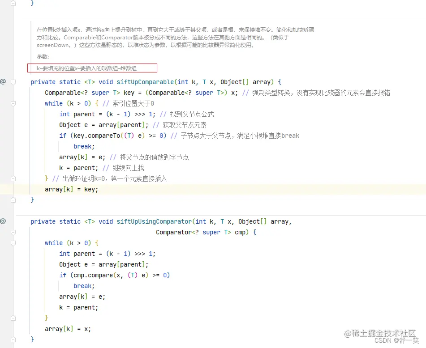Click int parent = (k - 1) >>> 1; in siftUpUsingComparator

point(108,254)
